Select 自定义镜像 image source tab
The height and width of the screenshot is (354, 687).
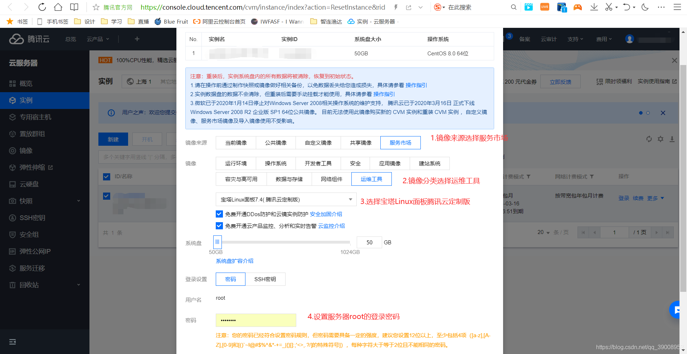[318, 143]
